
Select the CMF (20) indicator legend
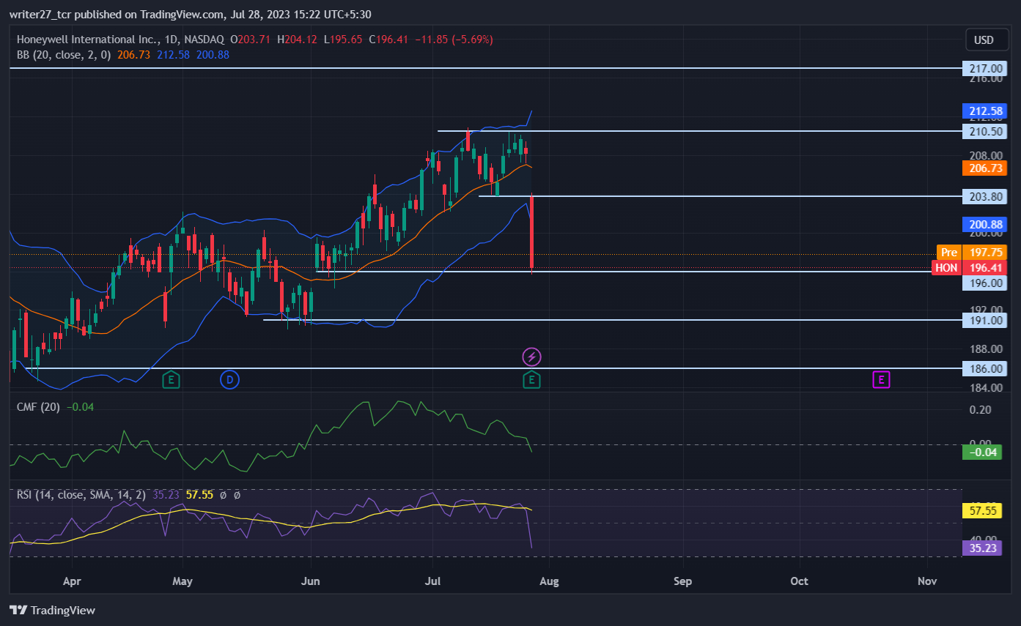(39, 406)
